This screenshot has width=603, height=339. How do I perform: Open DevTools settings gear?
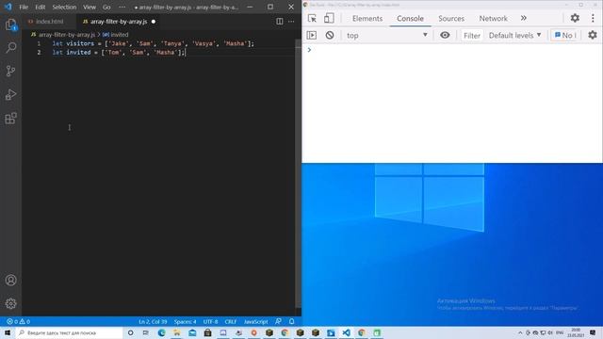[x=575, y=18]
